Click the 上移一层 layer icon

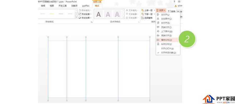pos(143,10)
